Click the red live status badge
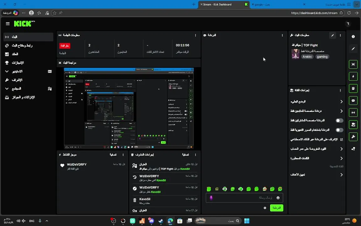The image size is (361, 226). coord(65,46)
